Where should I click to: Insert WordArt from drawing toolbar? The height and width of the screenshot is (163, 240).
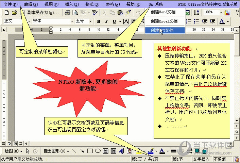tap(121, 151)
